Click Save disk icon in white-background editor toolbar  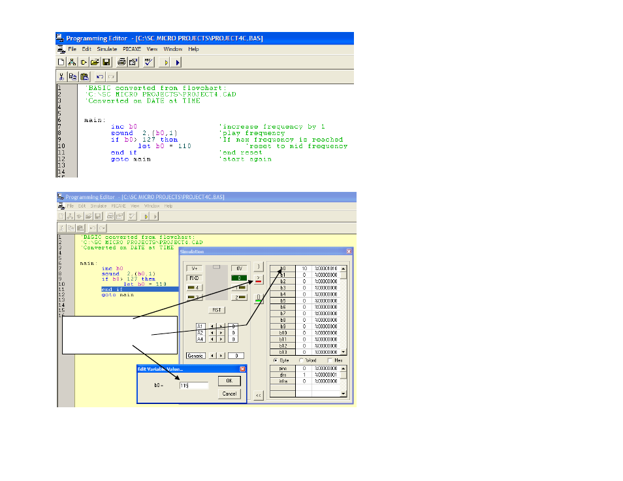[x=106, y=63]
